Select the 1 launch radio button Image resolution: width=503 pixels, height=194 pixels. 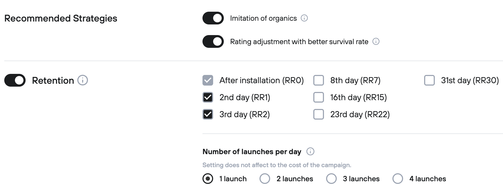coord(208,179)
